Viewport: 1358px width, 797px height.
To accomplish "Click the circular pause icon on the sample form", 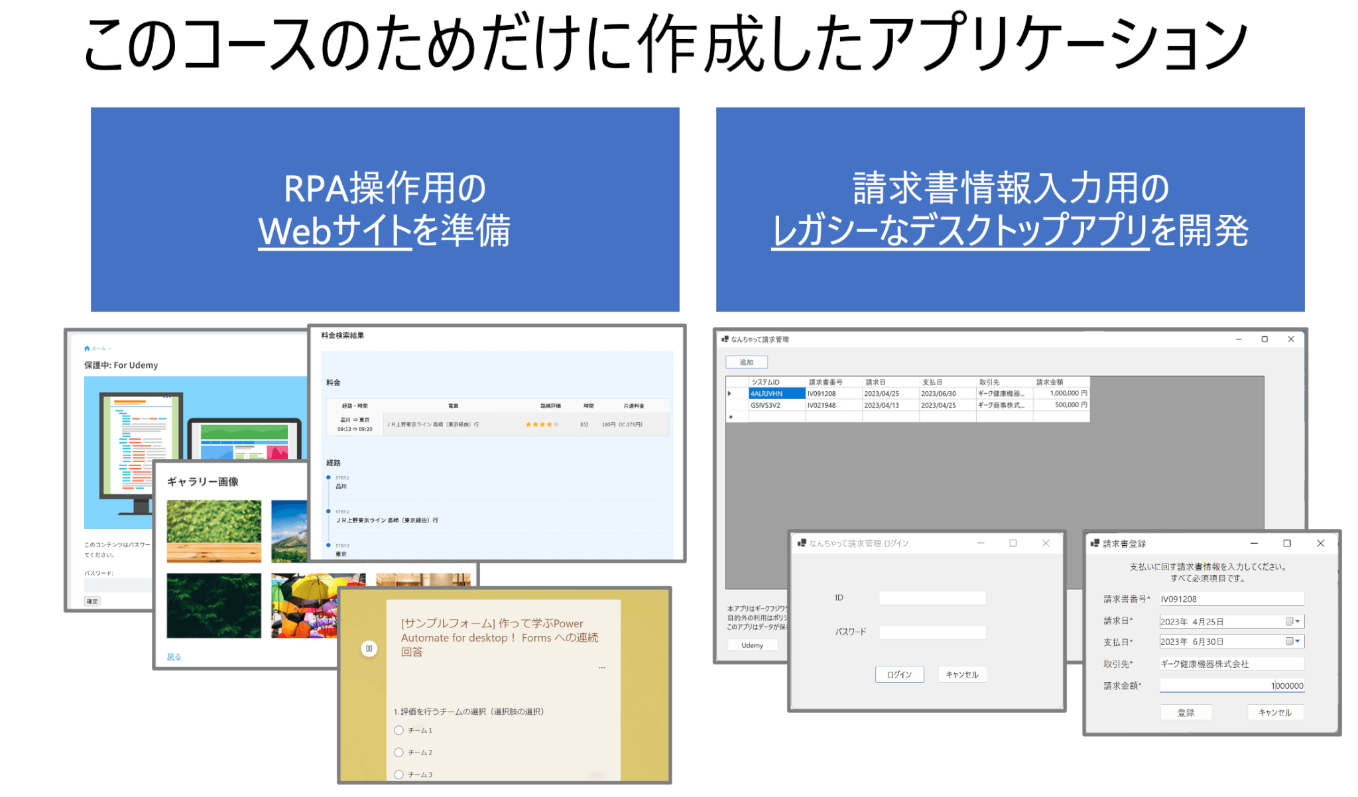I will (x=369, y=646).
